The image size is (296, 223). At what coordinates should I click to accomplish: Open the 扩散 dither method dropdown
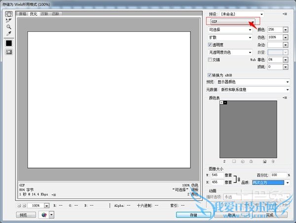pos(230,38)
